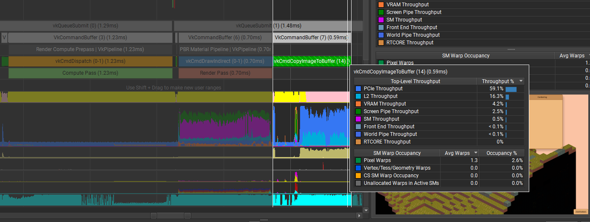Click the PCIe Throughput blue icon in tooltip
This screenshot has width=590, height=222.
[358, 89]
